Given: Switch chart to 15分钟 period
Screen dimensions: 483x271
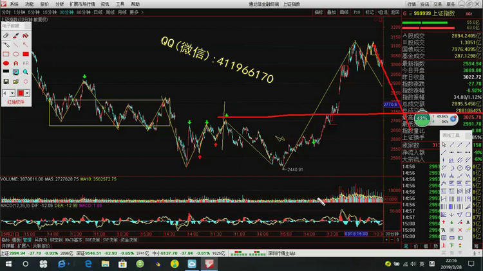Looking at the screenshot, I should click(x=50, y=12).
